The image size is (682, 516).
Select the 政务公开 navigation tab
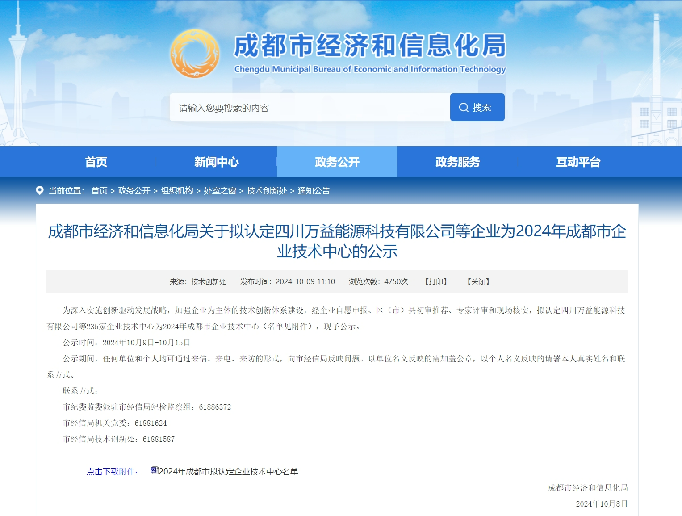point(337,162)
